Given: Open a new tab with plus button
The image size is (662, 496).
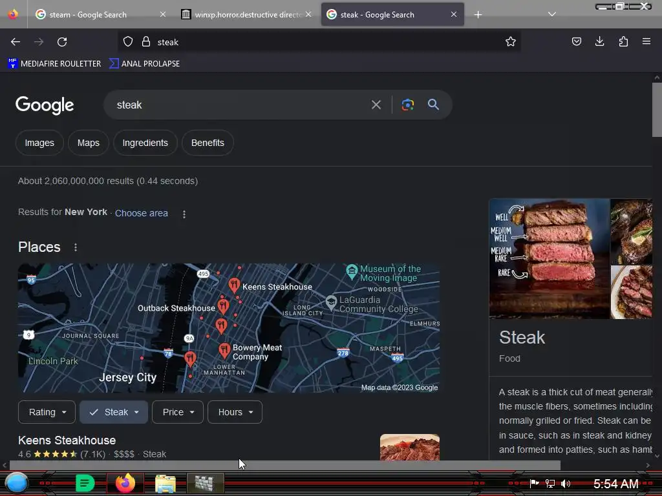Looking at the screenshot, I should click(478, 14).
